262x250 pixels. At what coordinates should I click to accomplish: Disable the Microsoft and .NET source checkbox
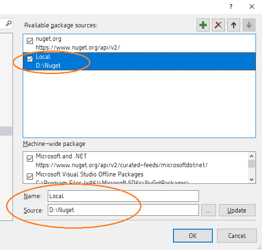pos(30,158)
